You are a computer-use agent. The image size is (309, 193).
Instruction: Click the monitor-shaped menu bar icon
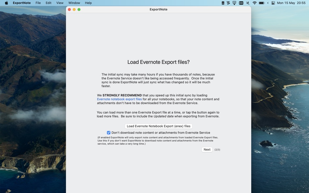point(234,3)
